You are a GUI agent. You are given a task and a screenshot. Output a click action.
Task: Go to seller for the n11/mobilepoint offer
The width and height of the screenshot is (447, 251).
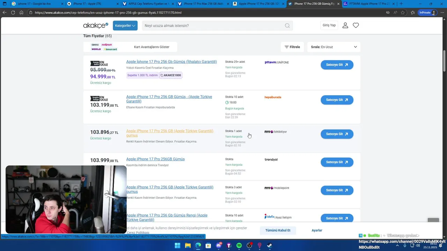[337, 190]
